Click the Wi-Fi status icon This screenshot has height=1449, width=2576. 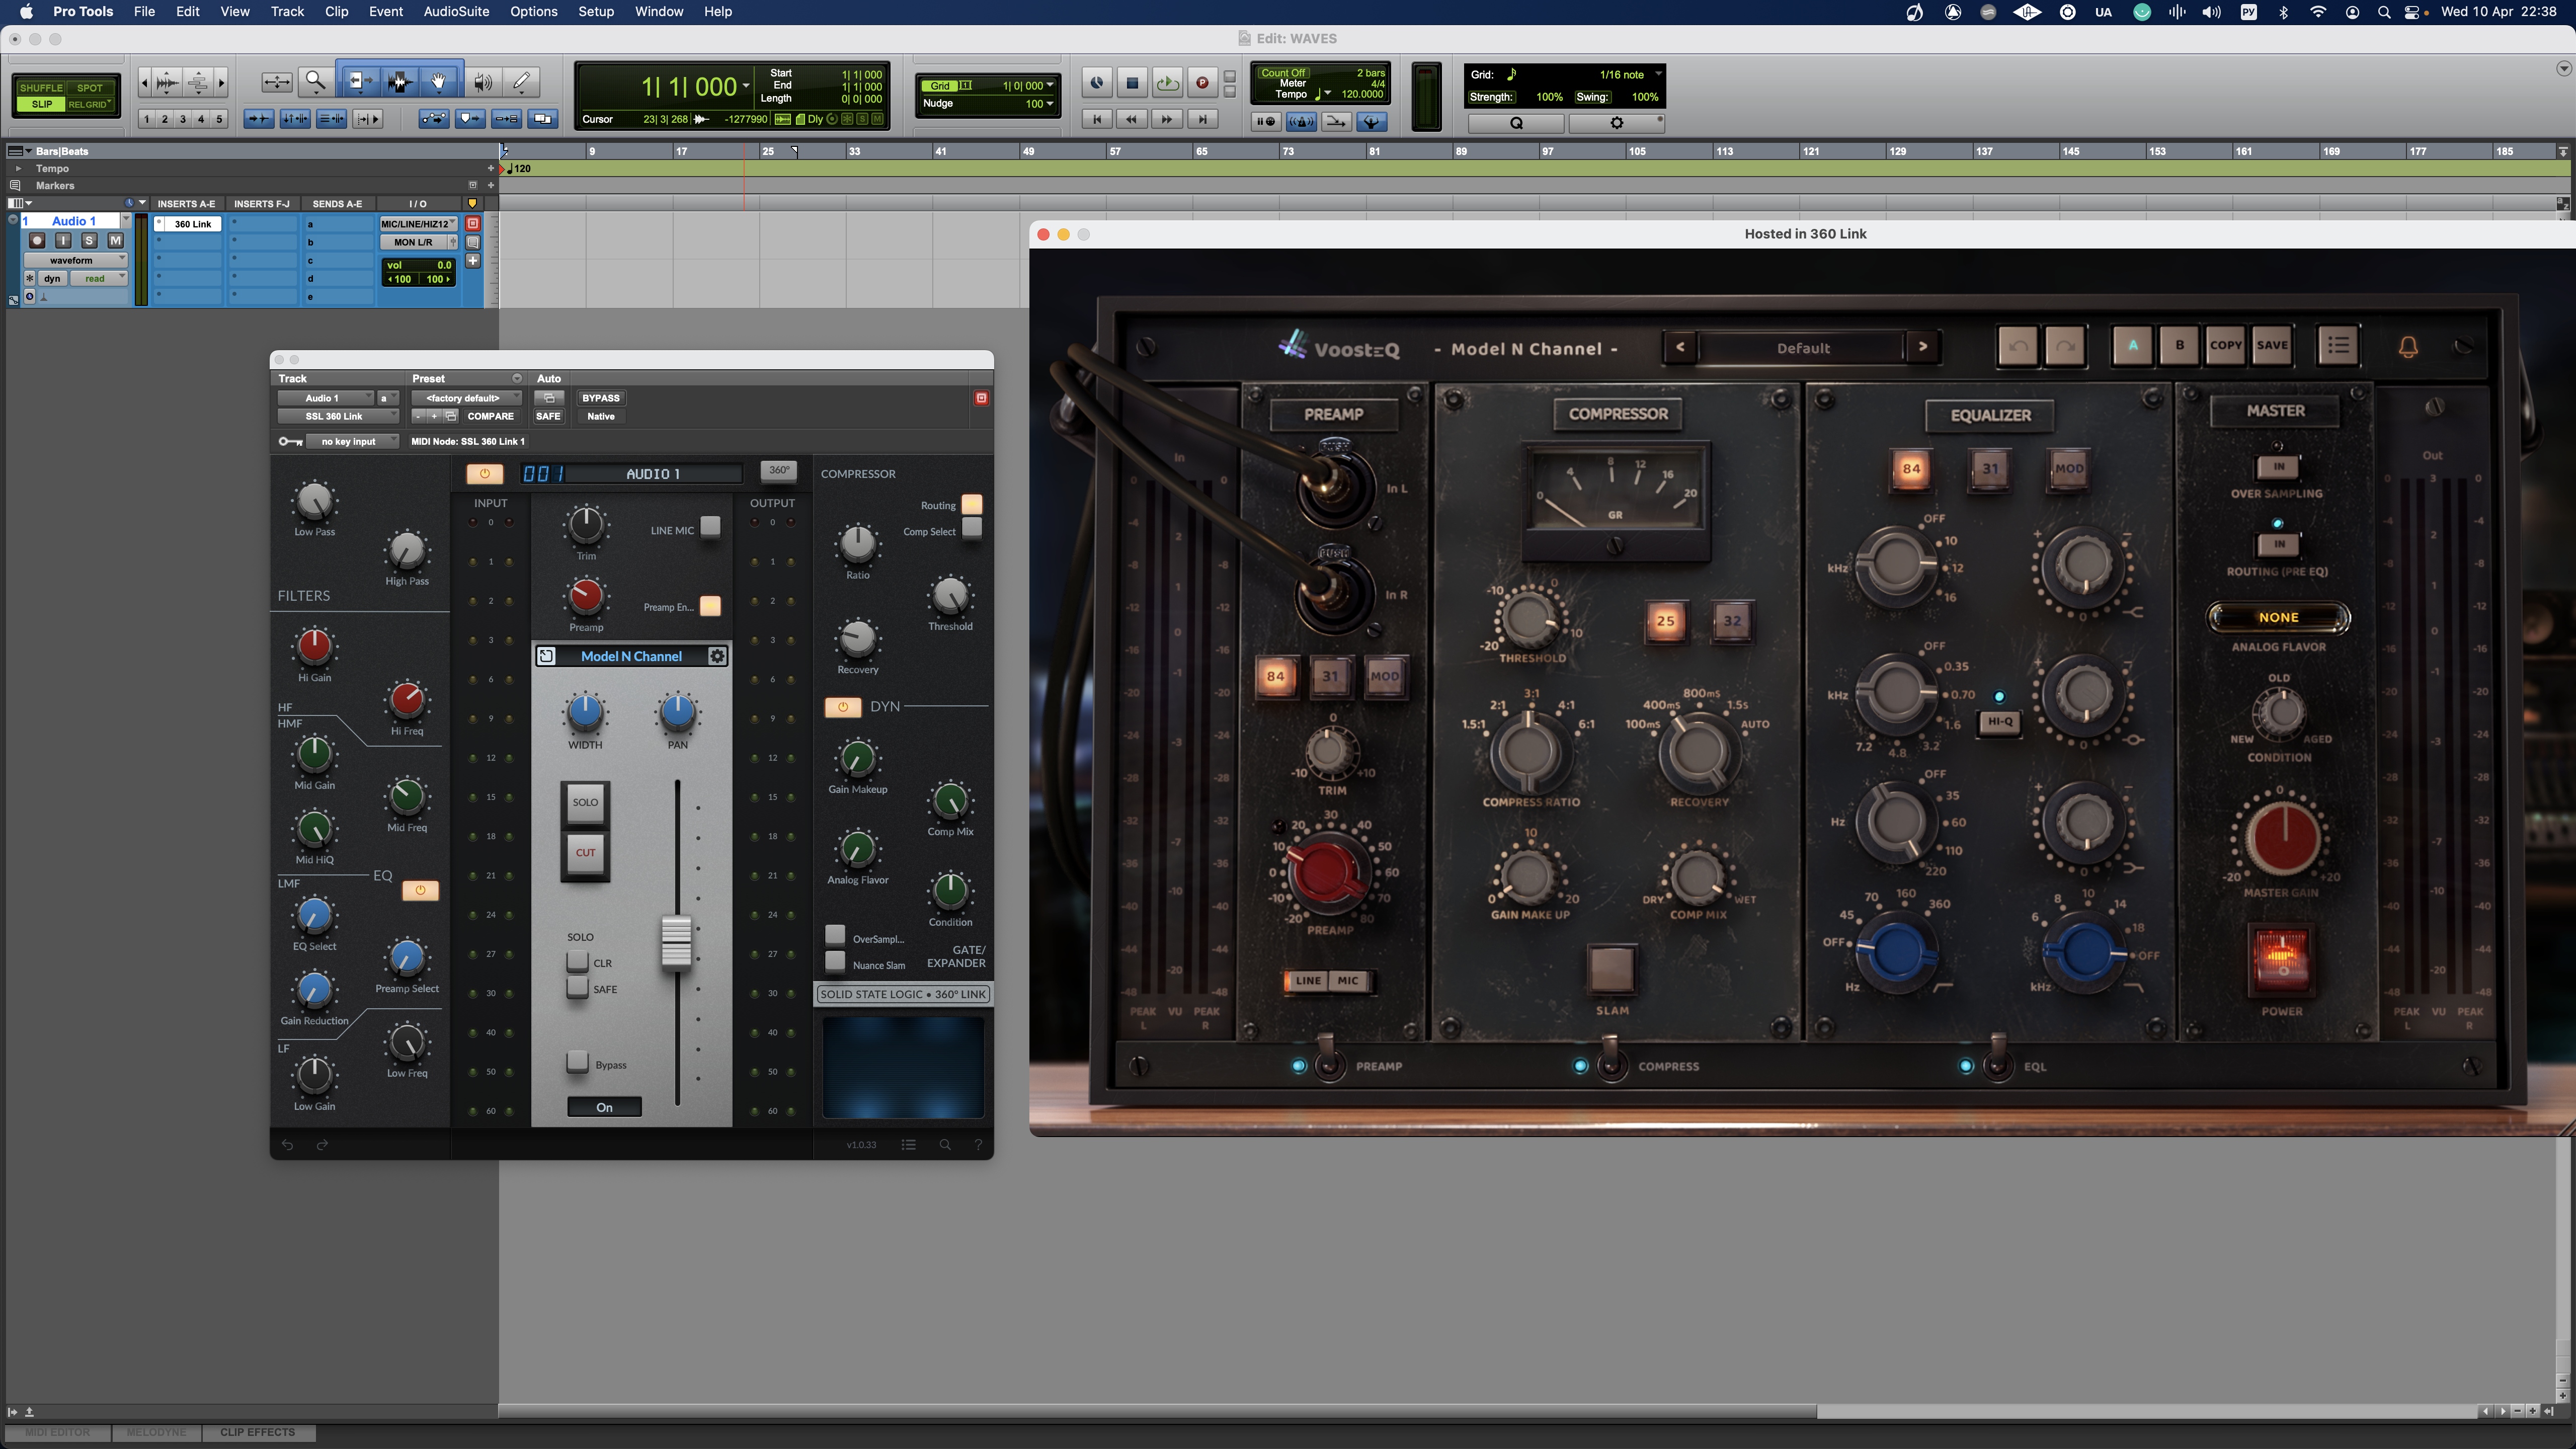click(x=2318, y=12)
